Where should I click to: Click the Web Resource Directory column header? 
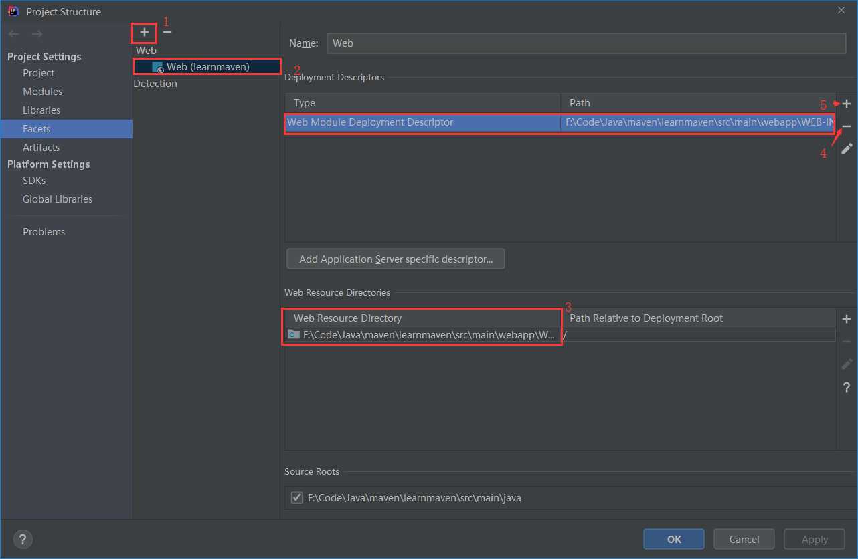click(x=423, y=318)
